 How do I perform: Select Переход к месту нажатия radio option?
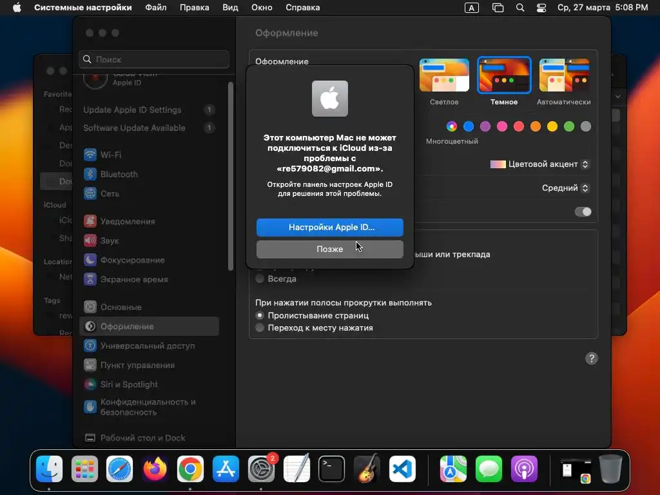(x=260, y=327)
